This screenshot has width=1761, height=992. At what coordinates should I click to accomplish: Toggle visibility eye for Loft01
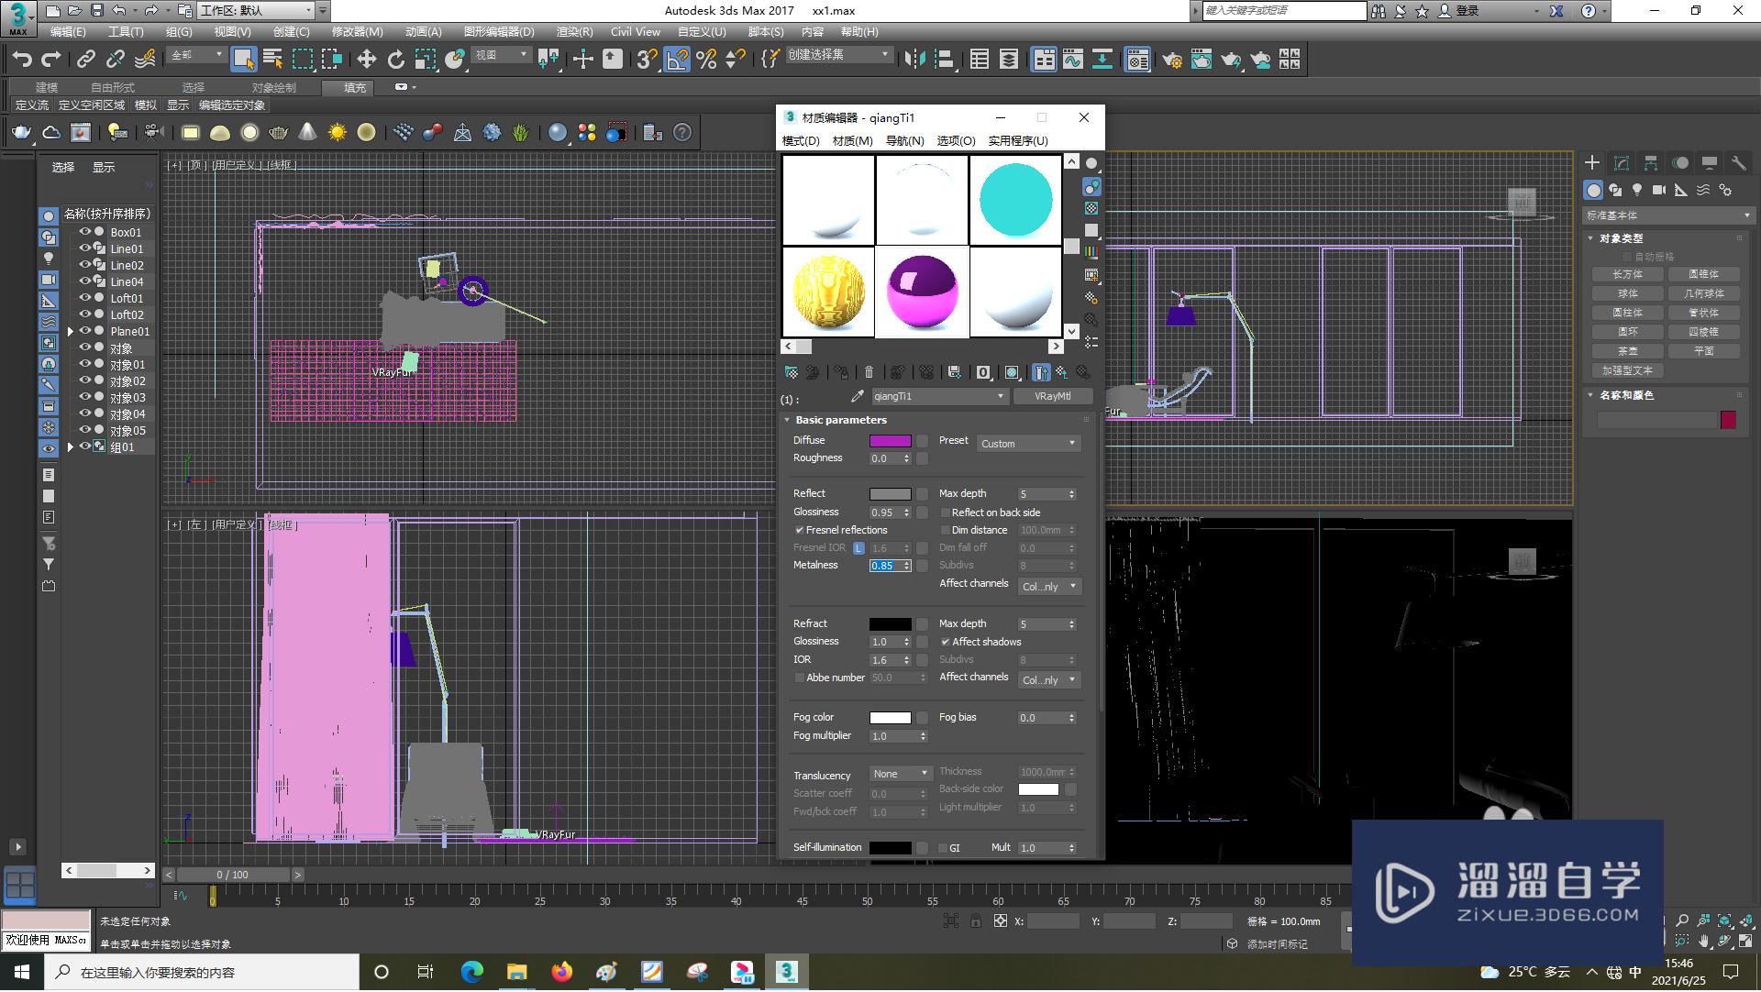(x=84, y=298)
